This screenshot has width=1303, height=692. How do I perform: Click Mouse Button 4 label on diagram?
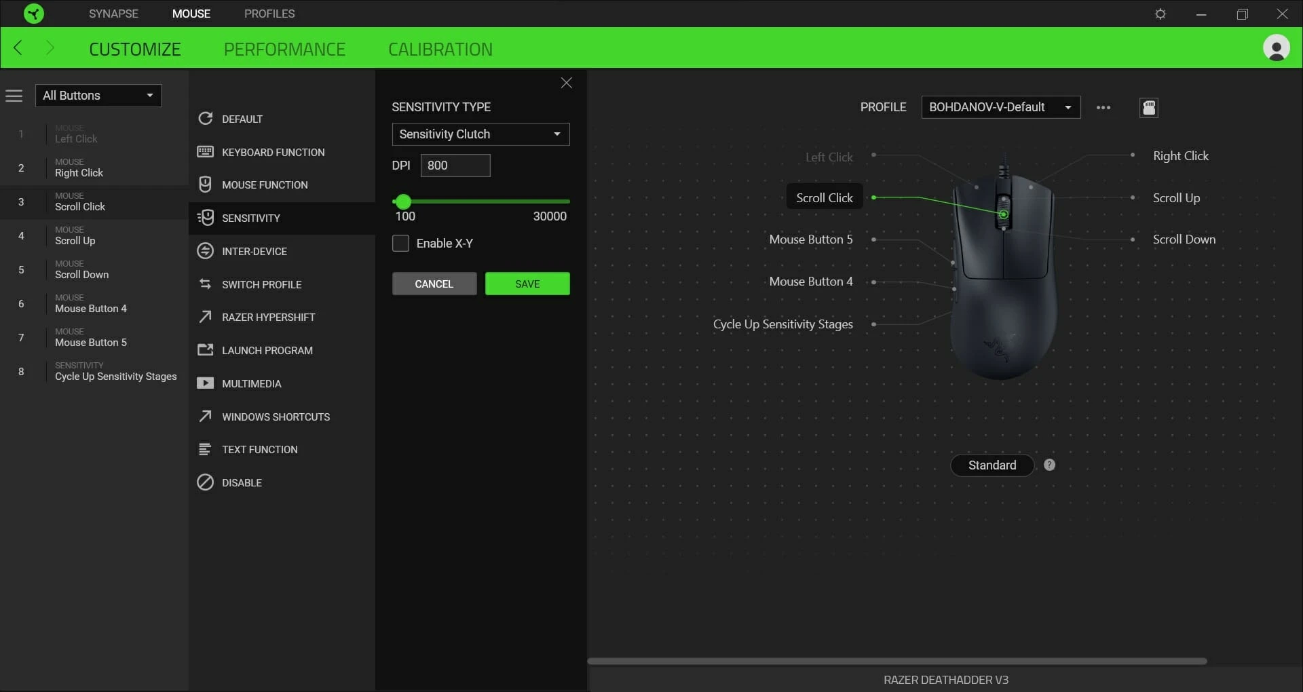(x=811, y=281)
